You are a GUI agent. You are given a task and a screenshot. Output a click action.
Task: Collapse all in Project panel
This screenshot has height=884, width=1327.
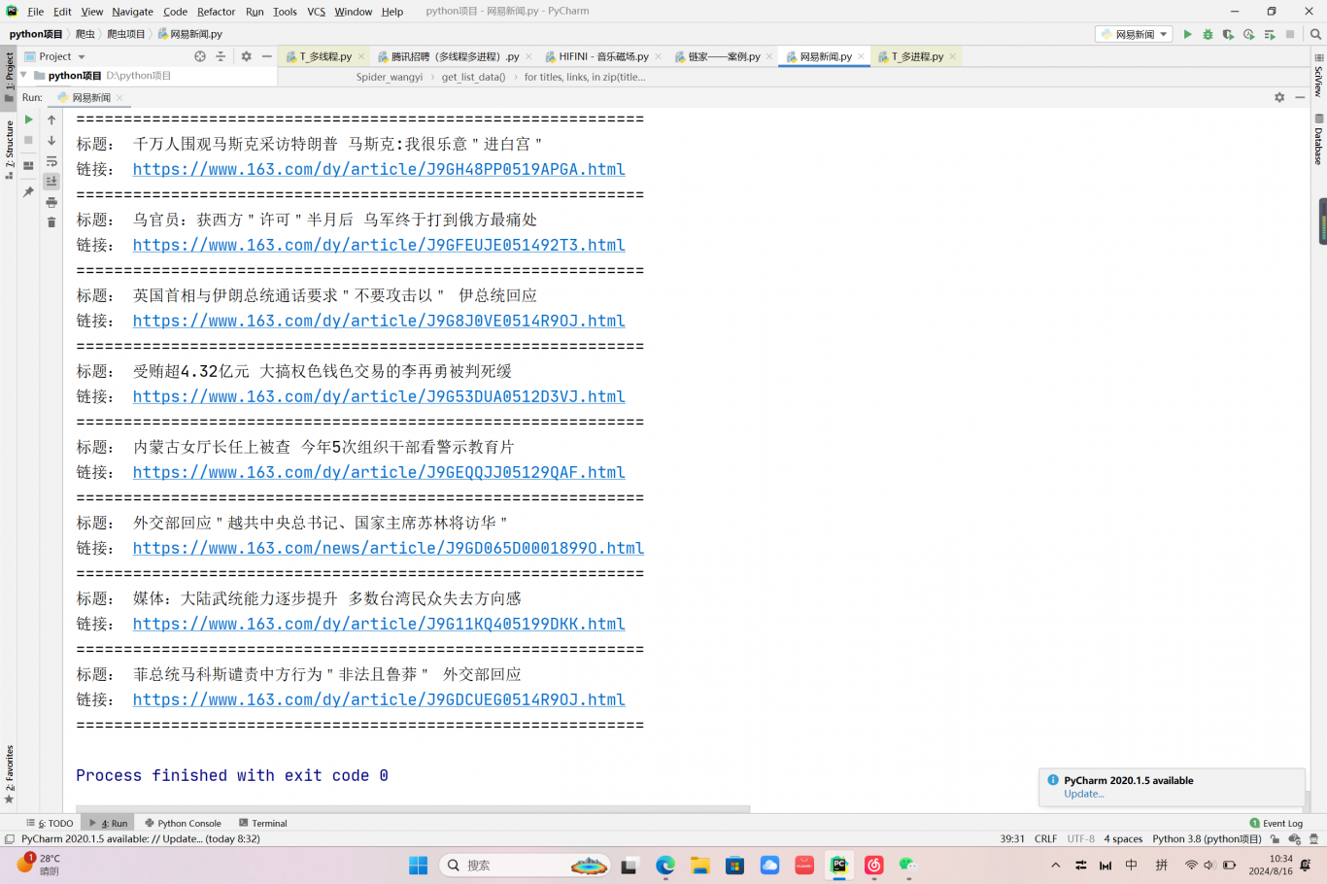coord(221,56)
